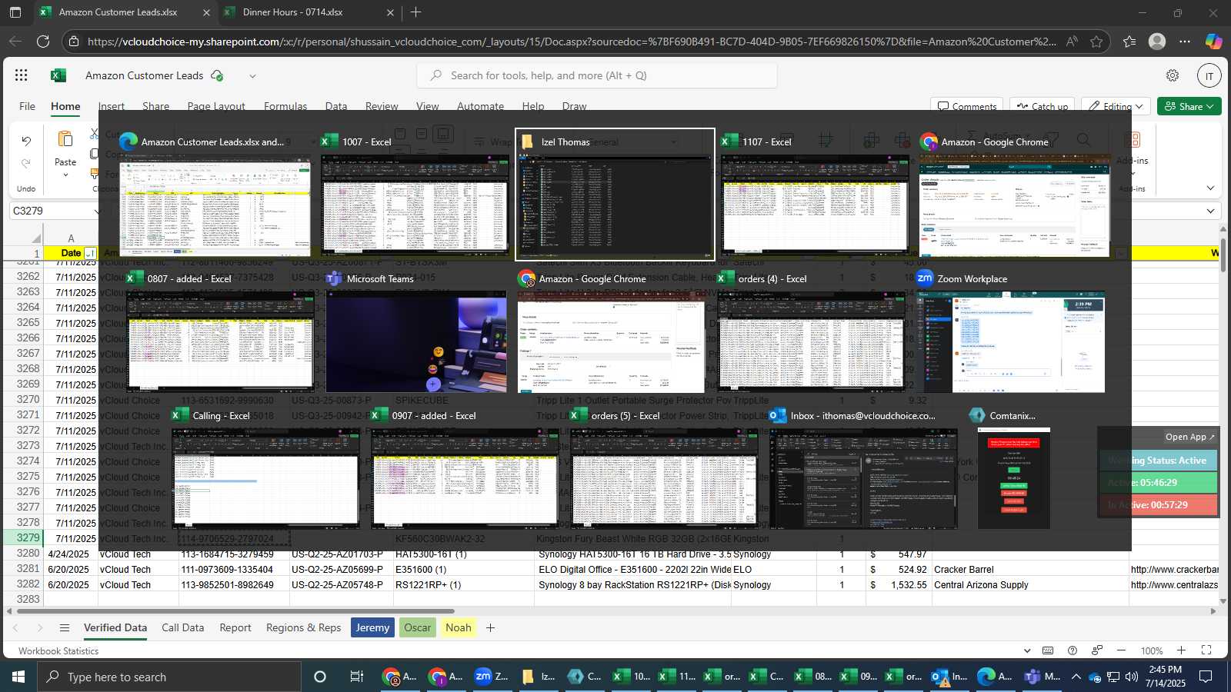This screenshot has height=692, width=1231.
Task: Switch to the 1107 - Excel window thumbnail
Action: pos(815,204)
